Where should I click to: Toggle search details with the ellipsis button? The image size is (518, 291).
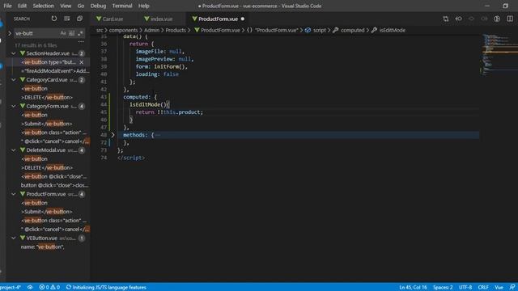pyautogui.click(x=81, y=42)
